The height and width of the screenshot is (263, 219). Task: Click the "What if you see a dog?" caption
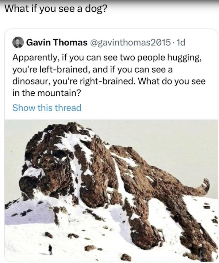coord(55,8)
